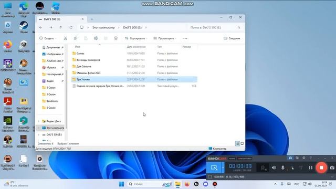Select the Три Уточки folder row

click(134, 79)
